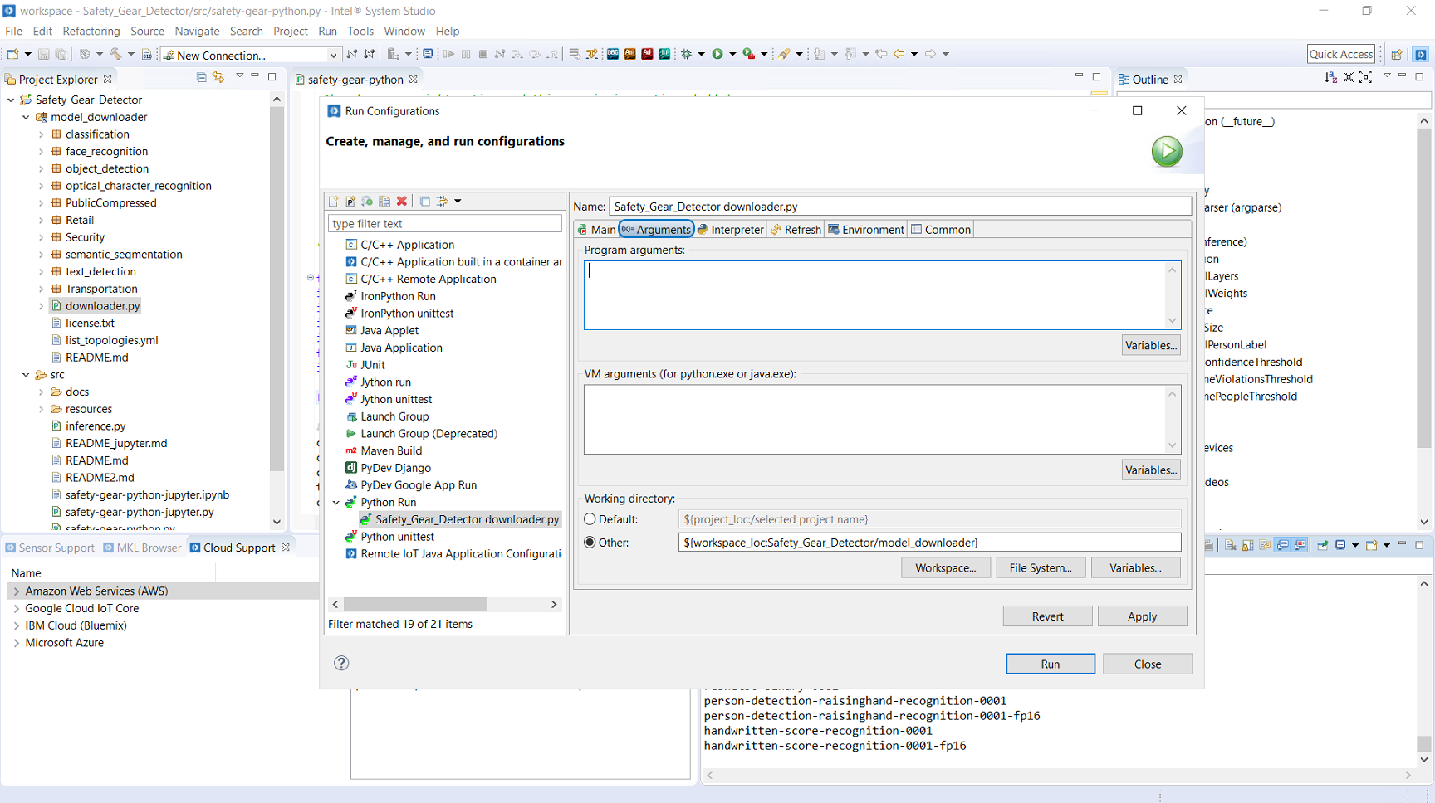Click the Pin Console icon
The image size is (1435, 803).
1323,545
